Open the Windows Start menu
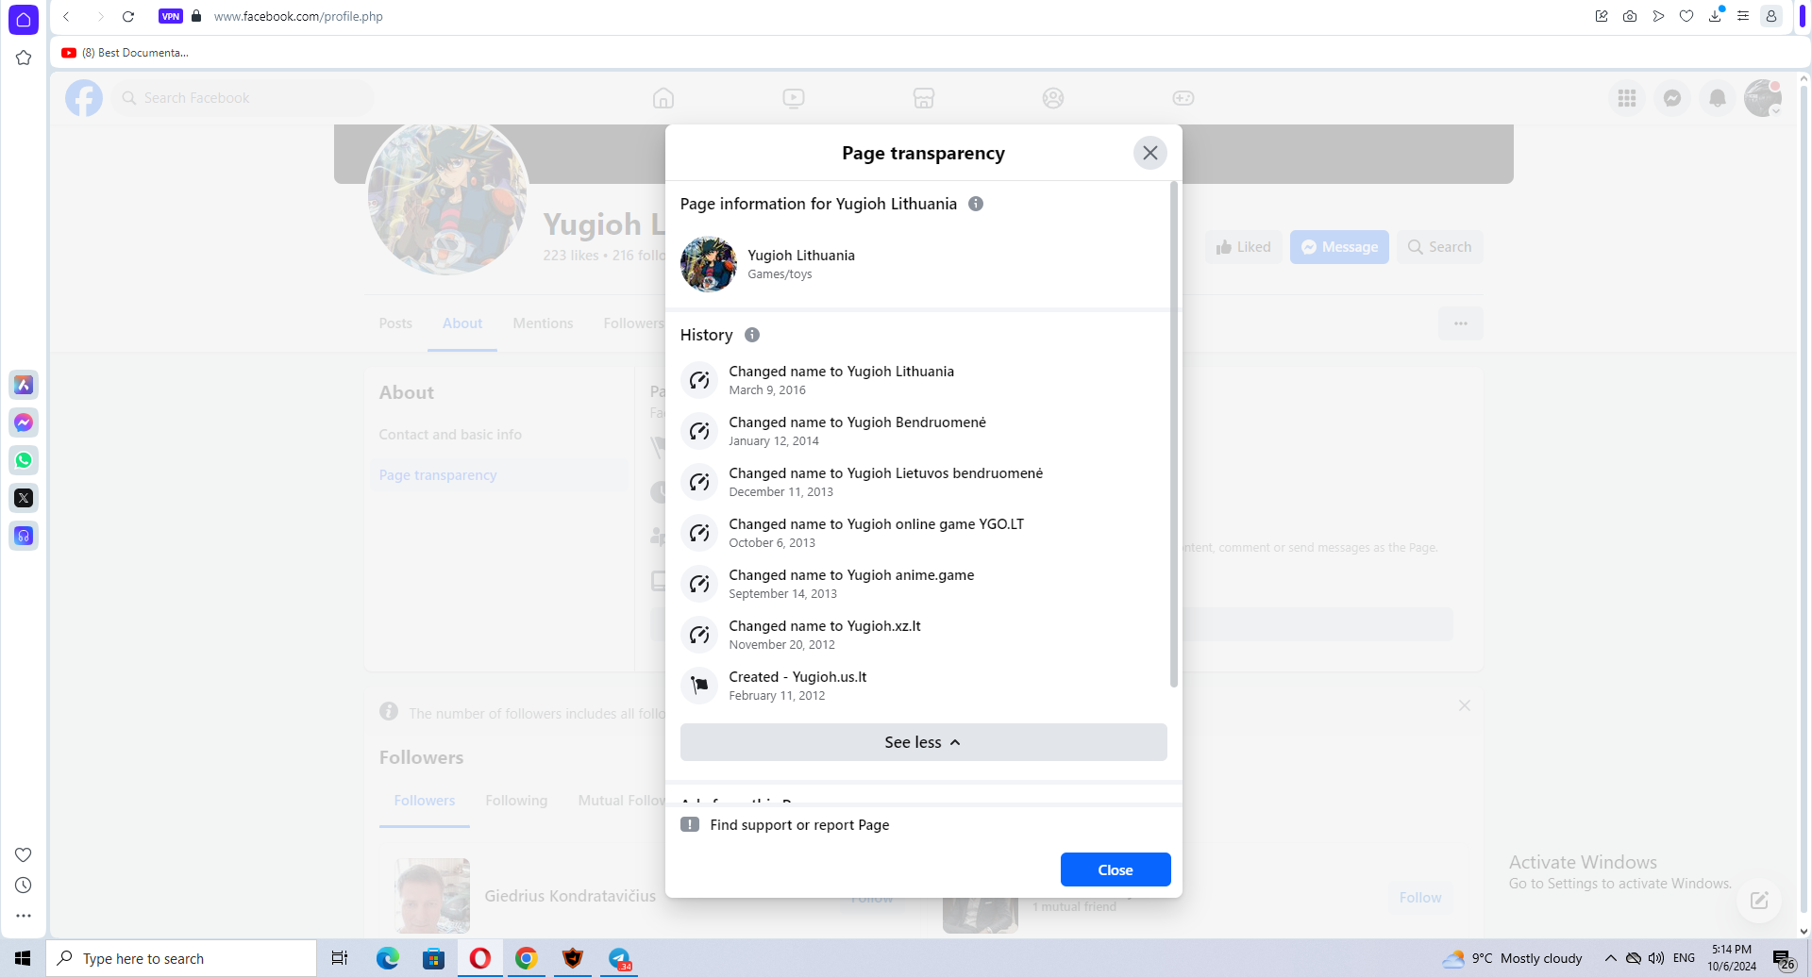 [23, 958]
